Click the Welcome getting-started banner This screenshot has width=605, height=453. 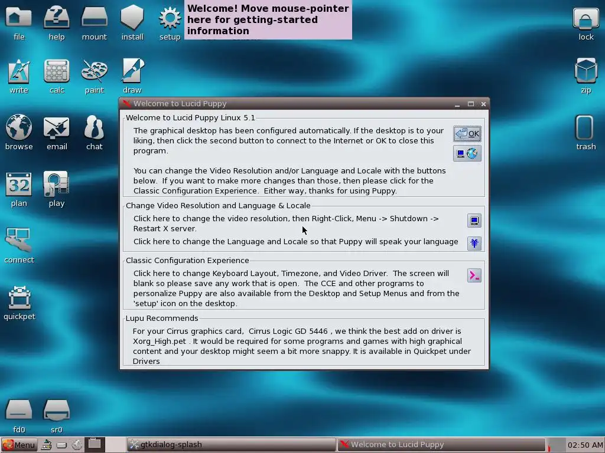268,19
